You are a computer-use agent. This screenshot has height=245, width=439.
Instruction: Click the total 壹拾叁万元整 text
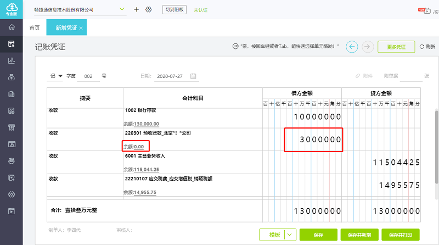(x=81, y=210)
